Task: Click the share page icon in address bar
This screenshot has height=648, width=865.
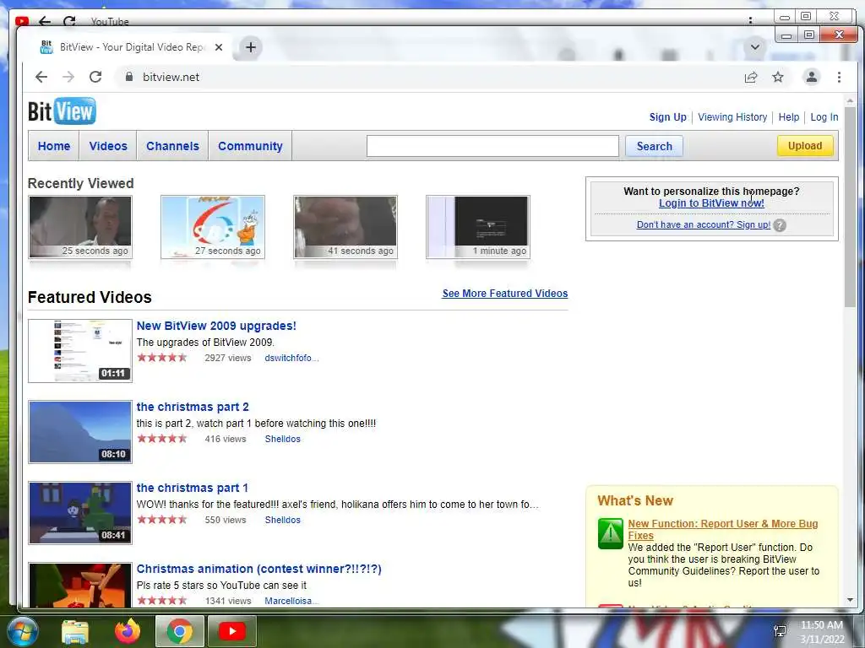Action: (x=751, y=77)
